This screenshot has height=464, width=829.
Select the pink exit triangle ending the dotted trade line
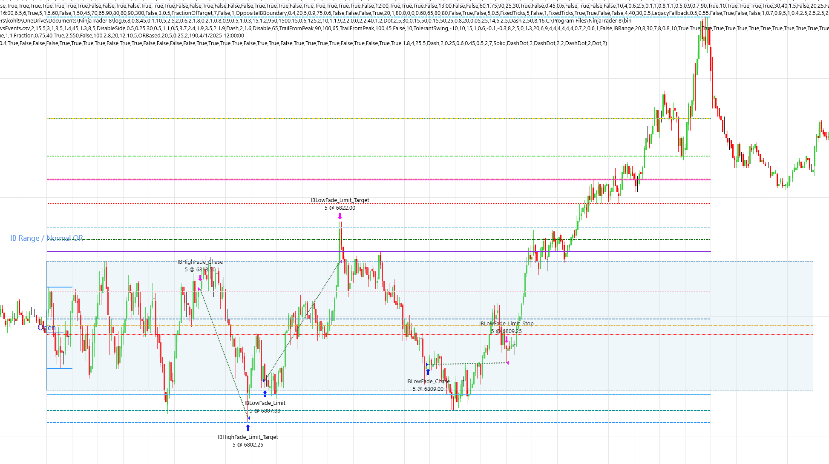(x=508, y=364)
